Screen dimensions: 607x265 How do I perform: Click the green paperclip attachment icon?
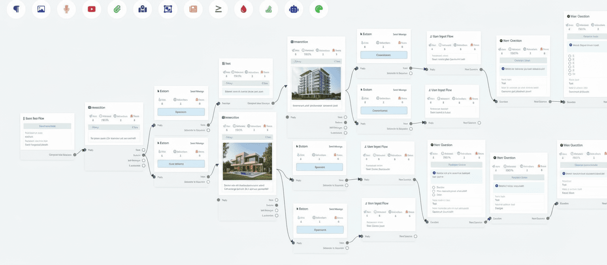(117, 9)
